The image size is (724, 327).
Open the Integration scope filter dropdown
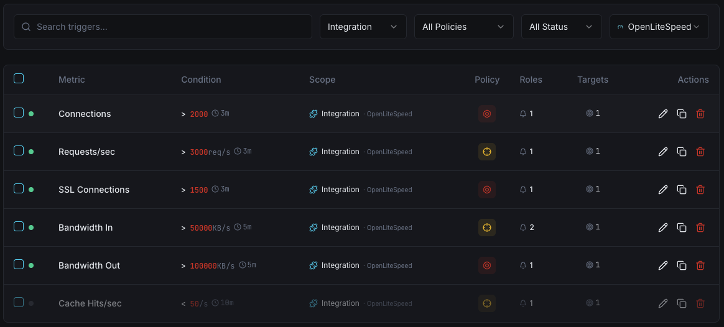(363, 27)
